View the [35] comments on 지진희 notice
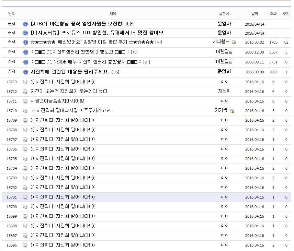The width and height of the screenshot is (294, 251). (x=115, y=72)
